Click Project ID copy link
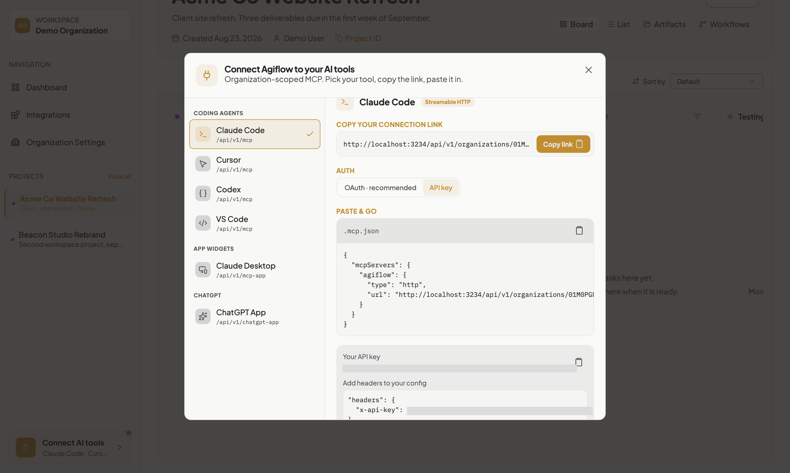The height and width of the screenshot is (473, 790). point(358,38)
